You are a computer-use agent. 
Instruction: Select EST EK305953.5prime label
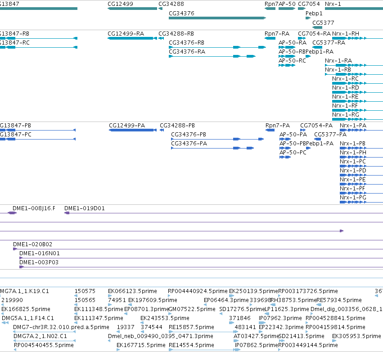[x=356, y=336]
